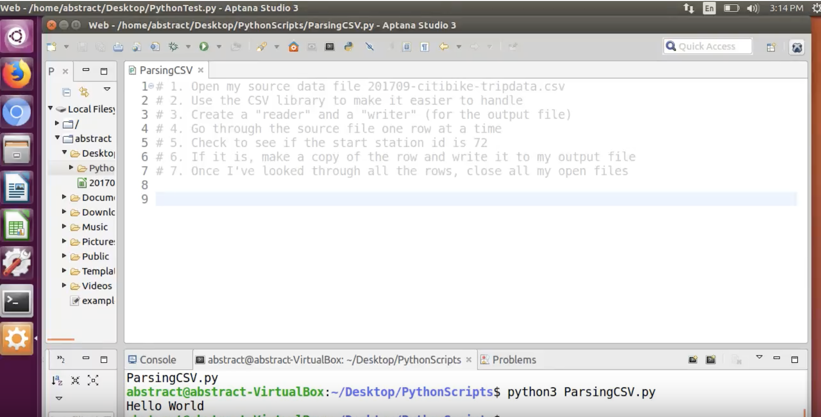Toggle Link with Editor in file panel
821x417 pixels.
click(x=84, y=92)
